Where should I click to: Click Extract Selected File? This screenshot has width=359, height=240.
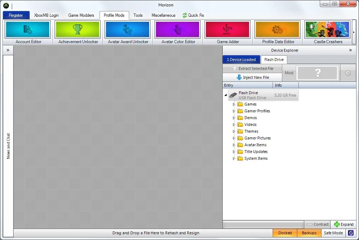click(x=252, y=68)
